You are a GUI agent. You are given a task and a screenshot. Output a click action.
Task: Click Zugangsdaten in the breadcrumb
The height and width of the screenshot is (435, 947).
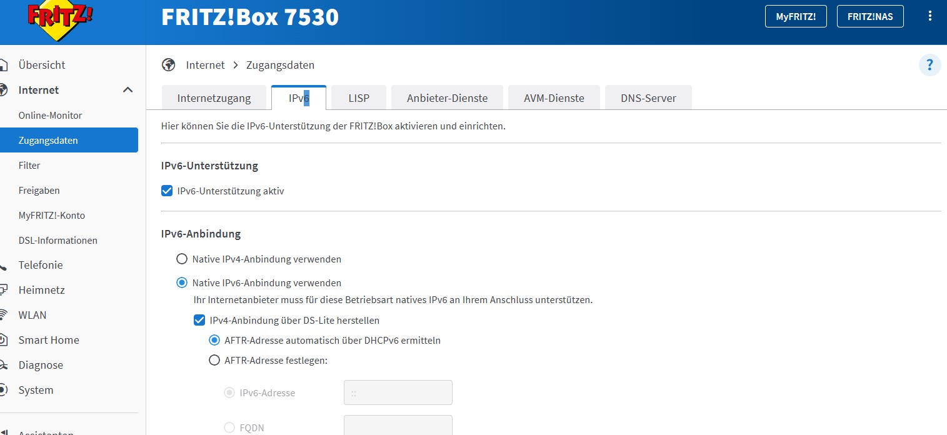(x=280, y=65)
